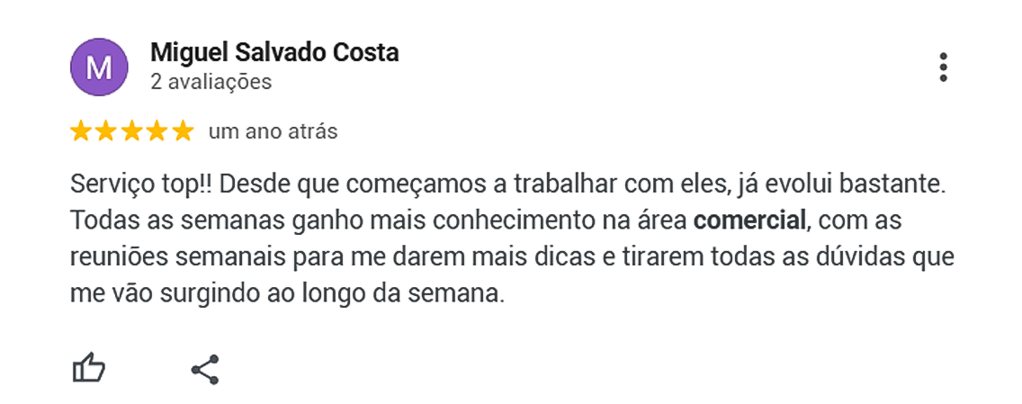The width and height of the screenshot is (1022, 404).
Task: Click the "2 avaliações" reviewer count
Action: (211, 82)
